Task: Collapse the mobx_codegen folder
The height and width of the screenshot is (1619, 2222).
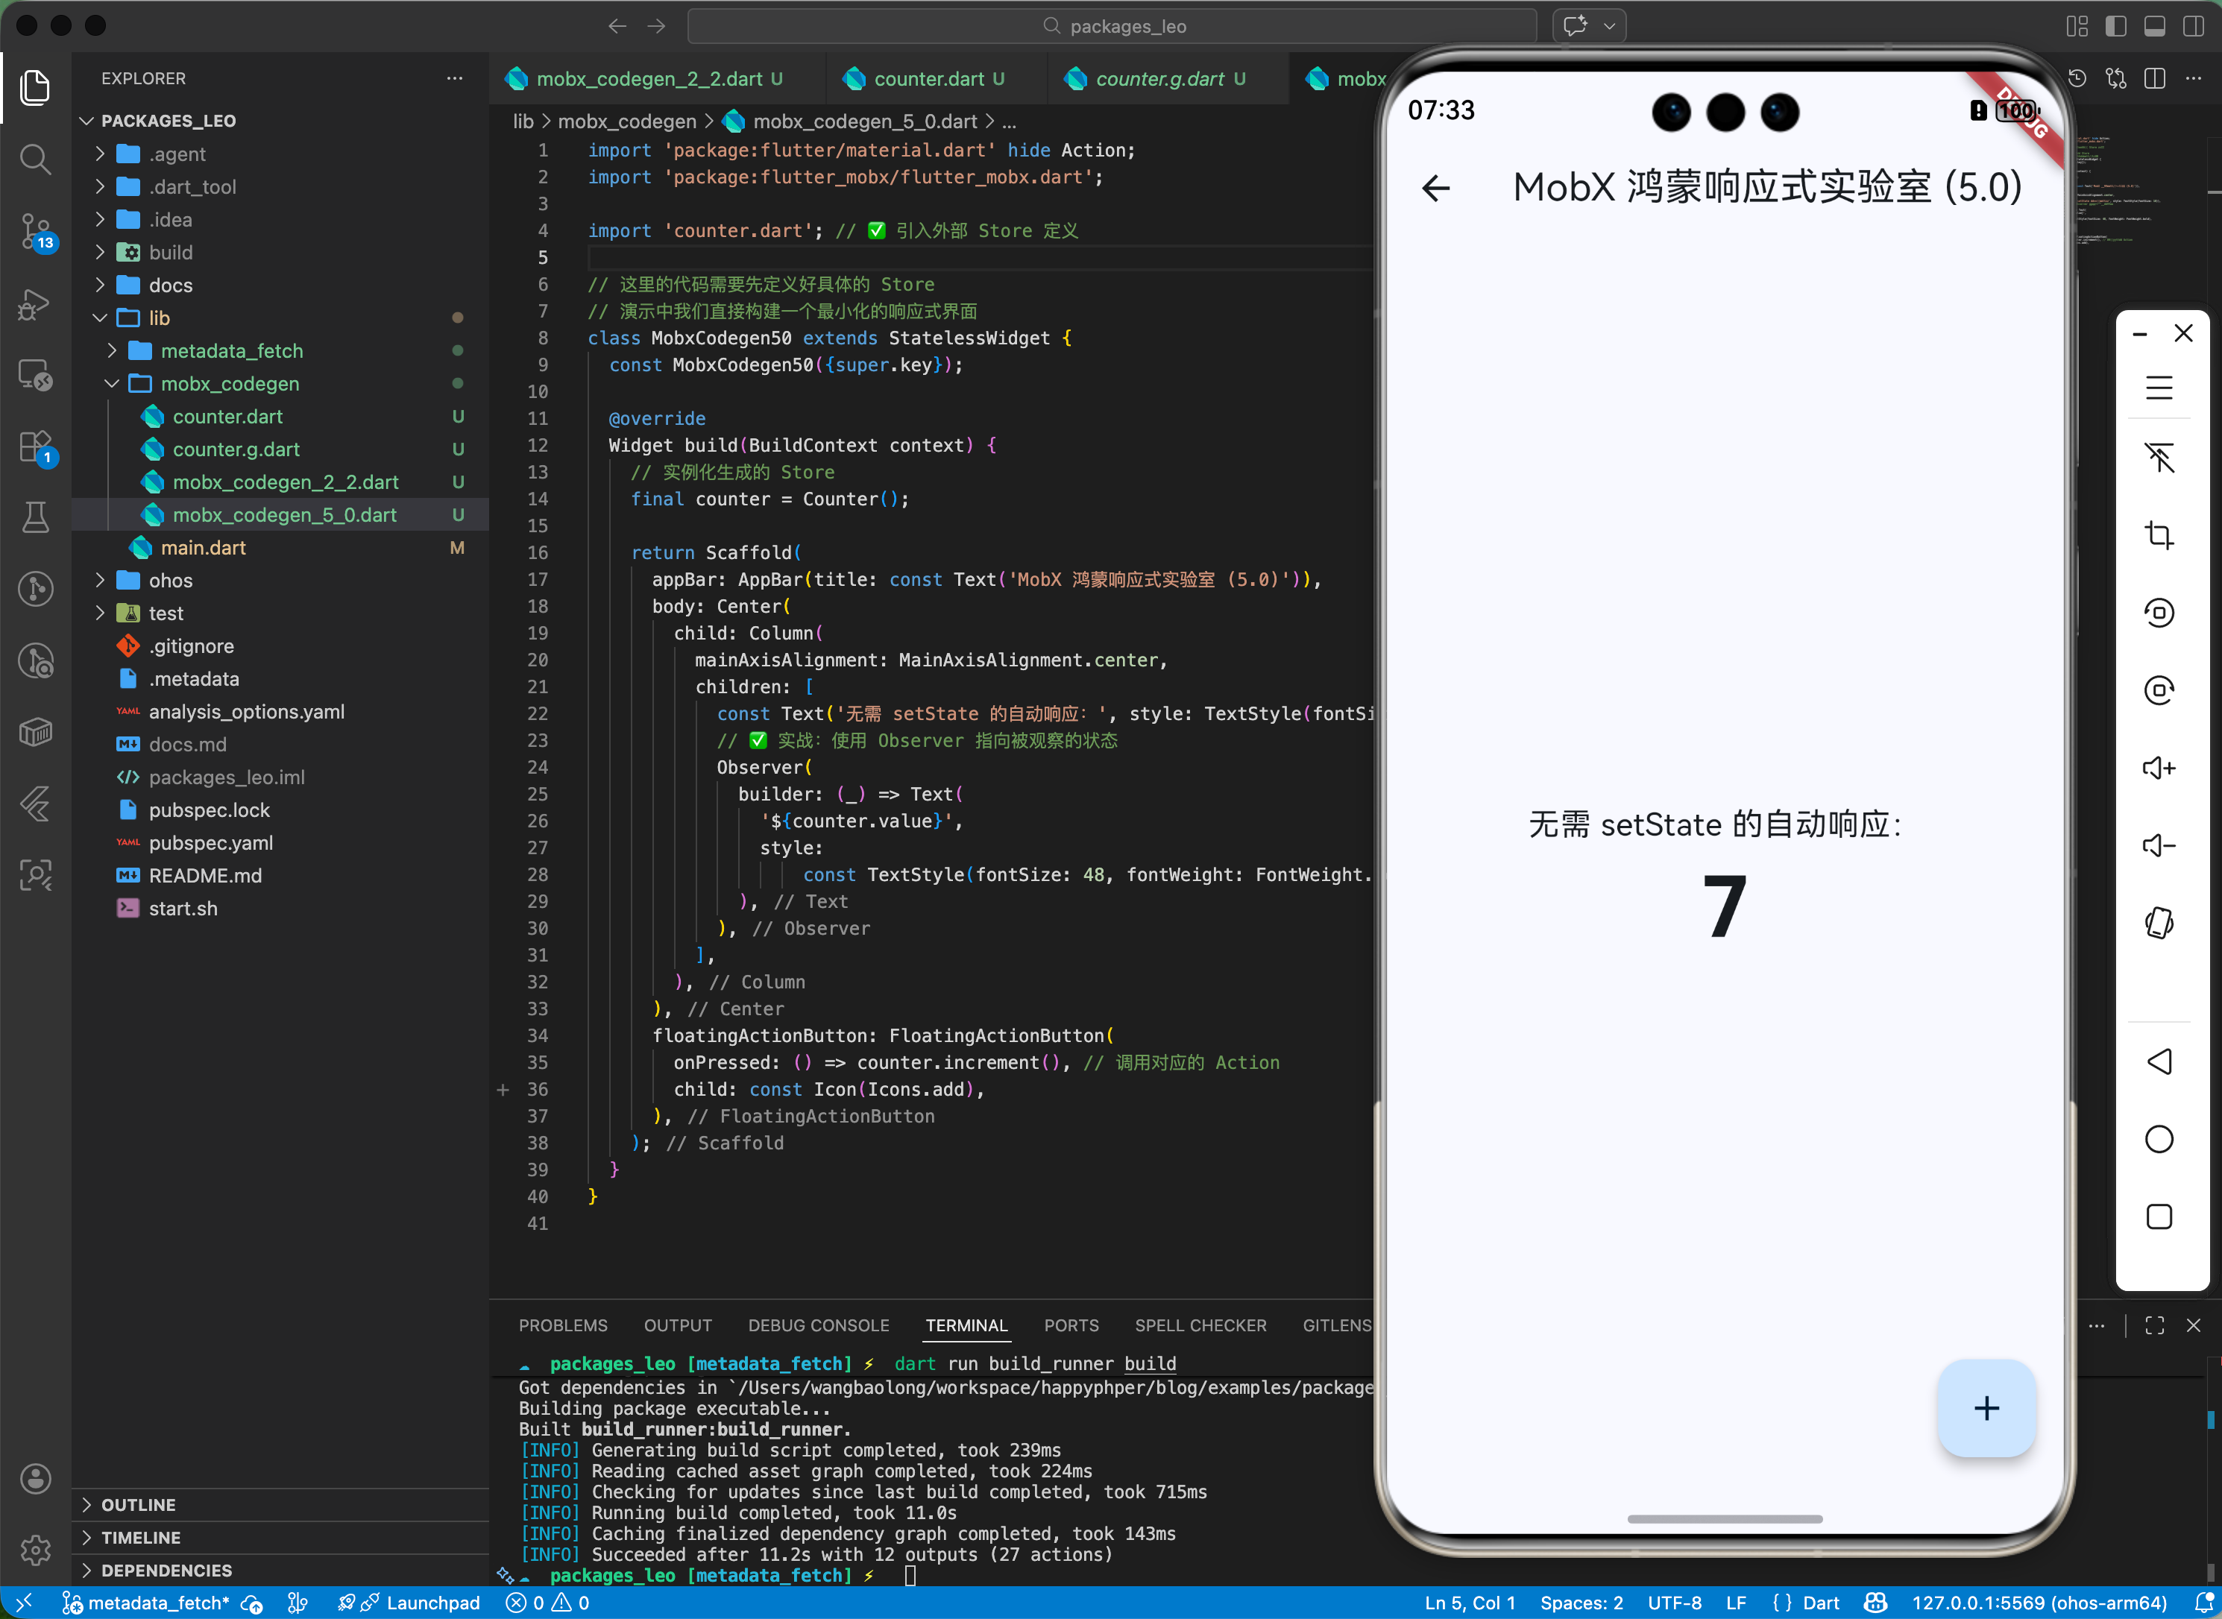Action: (230, 383)
